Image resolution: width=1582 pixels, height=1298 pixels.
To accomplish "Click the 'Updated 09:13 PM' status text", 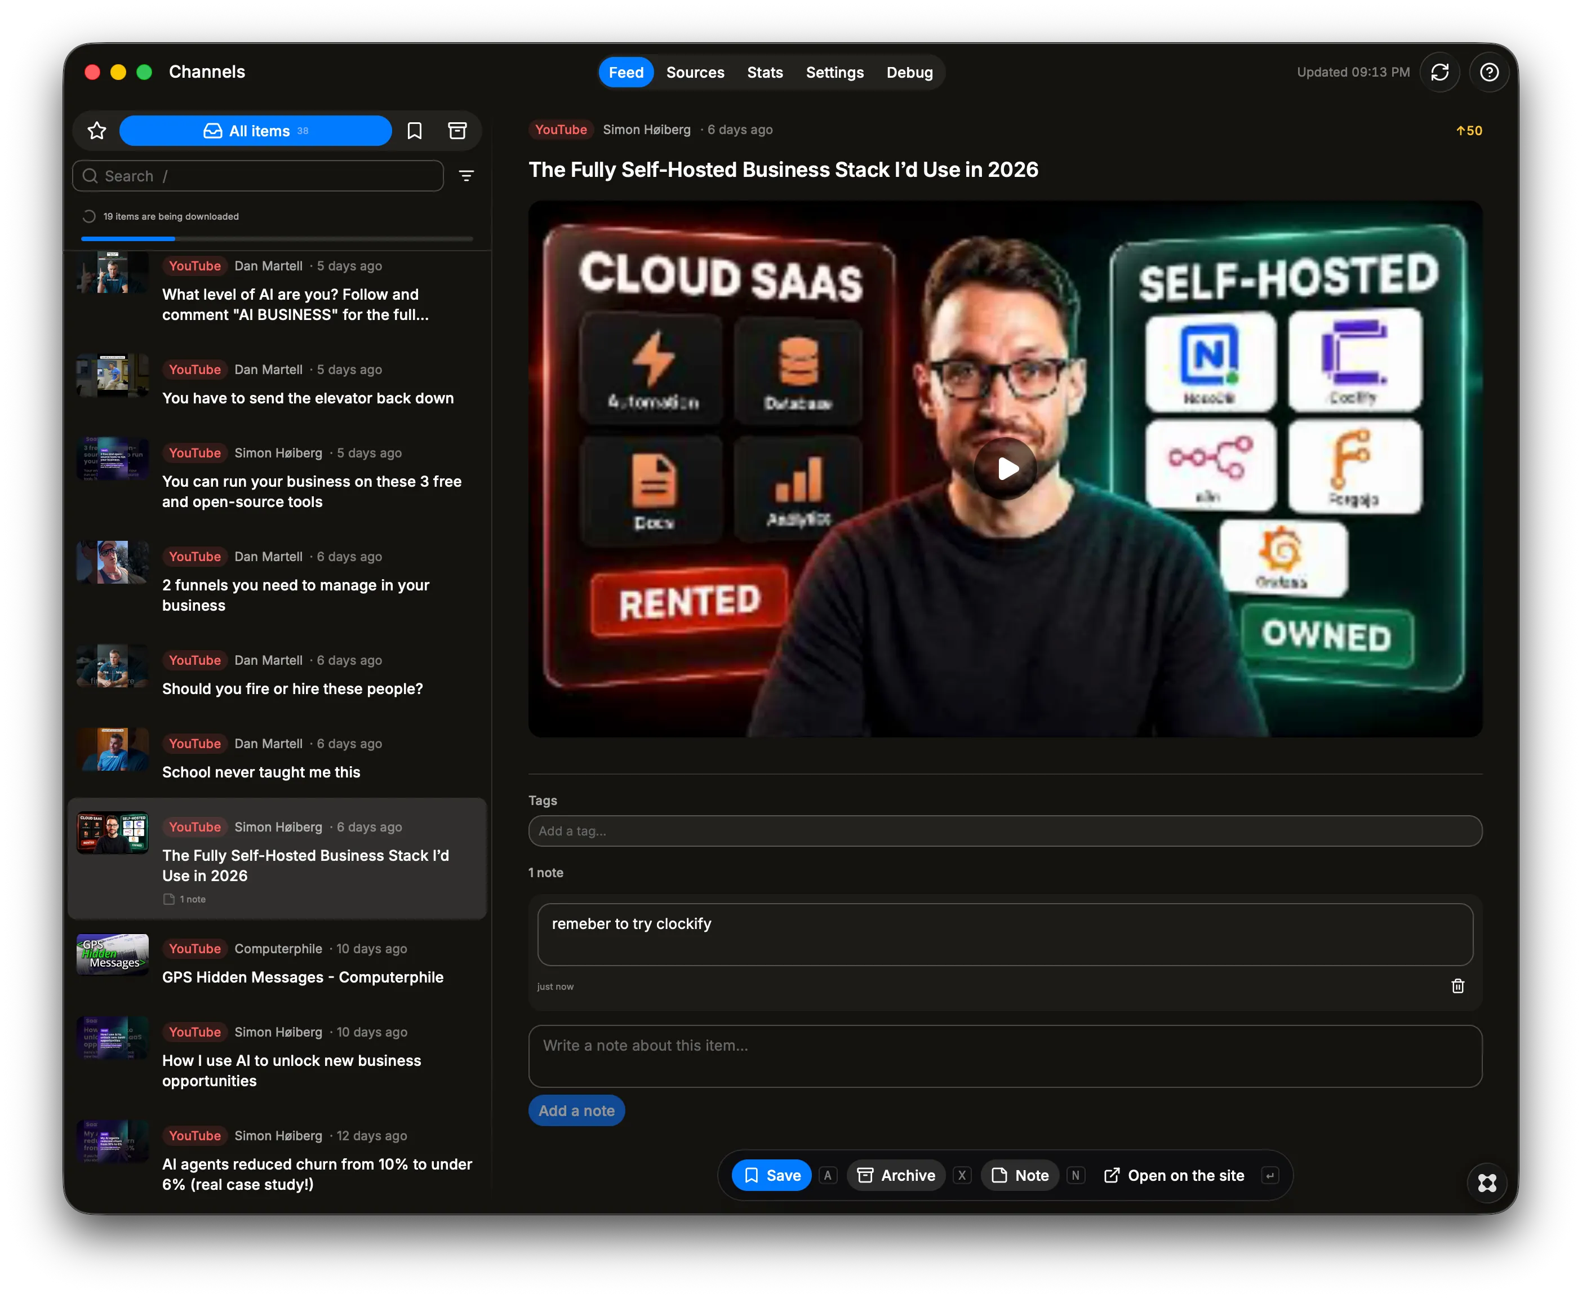I will coord(1353,73).
